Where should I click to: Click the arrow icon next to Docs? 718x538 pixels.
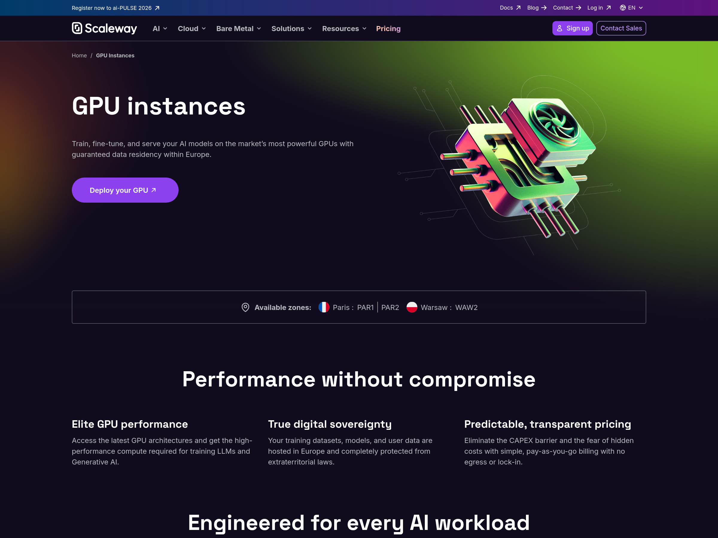[518, 8]
